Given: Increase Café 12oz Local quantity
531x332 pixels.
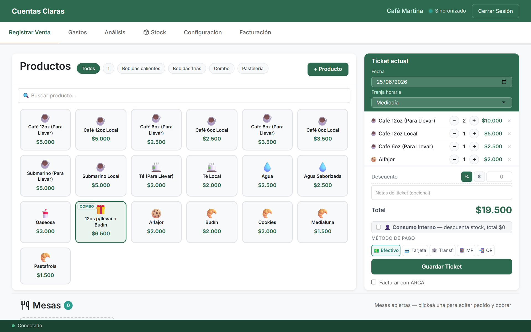Looking at the screenshot, I should tap(474, 134).
